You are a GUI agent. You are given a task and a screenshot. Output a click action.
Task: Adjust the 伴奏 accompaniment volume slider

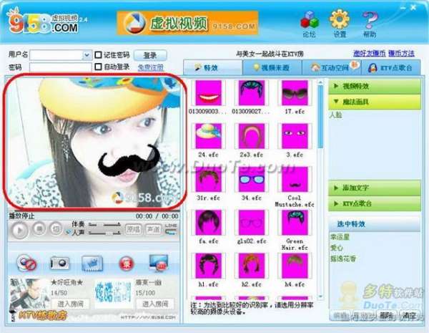click(105, 225)
